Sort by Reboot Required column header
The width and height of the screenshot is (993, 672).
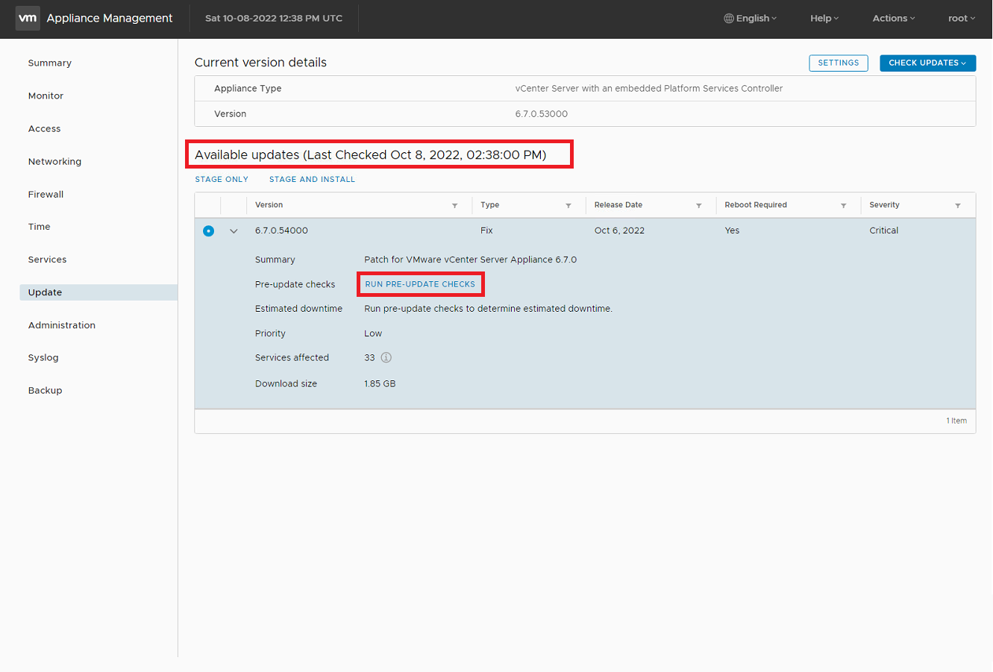(756, 205)
